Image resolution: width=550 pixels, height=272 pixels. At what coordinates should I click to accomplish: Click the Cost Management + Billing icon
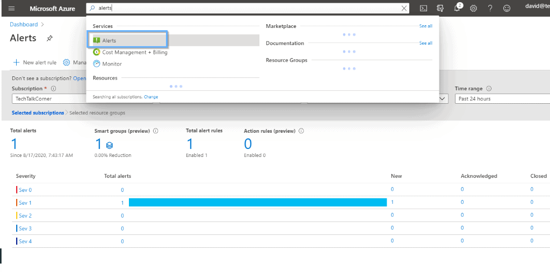(97, 52)
